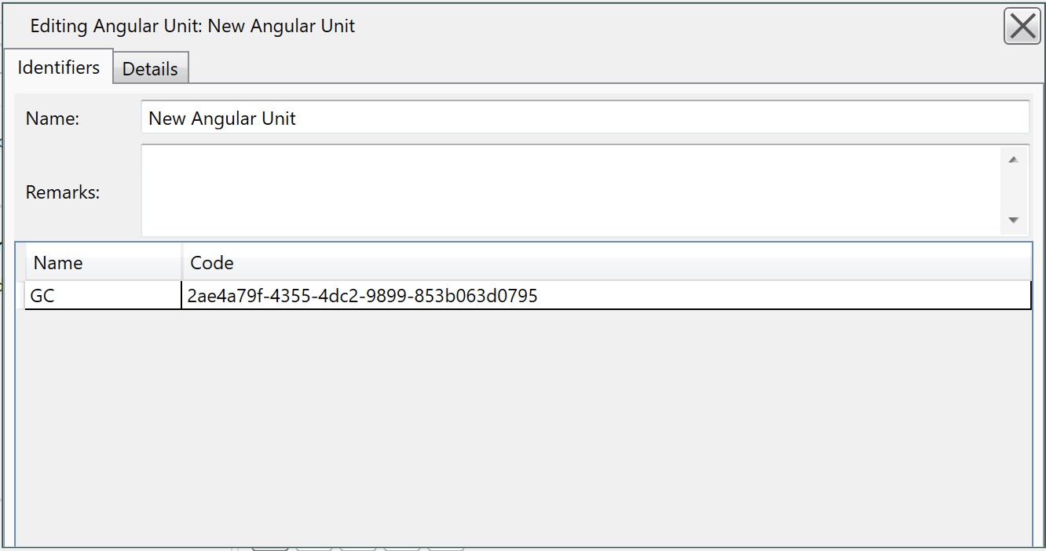The height and width of the screenshot is (551, 1046).
Task: Click the Remarks: label text
Action: tap(63, 192)
